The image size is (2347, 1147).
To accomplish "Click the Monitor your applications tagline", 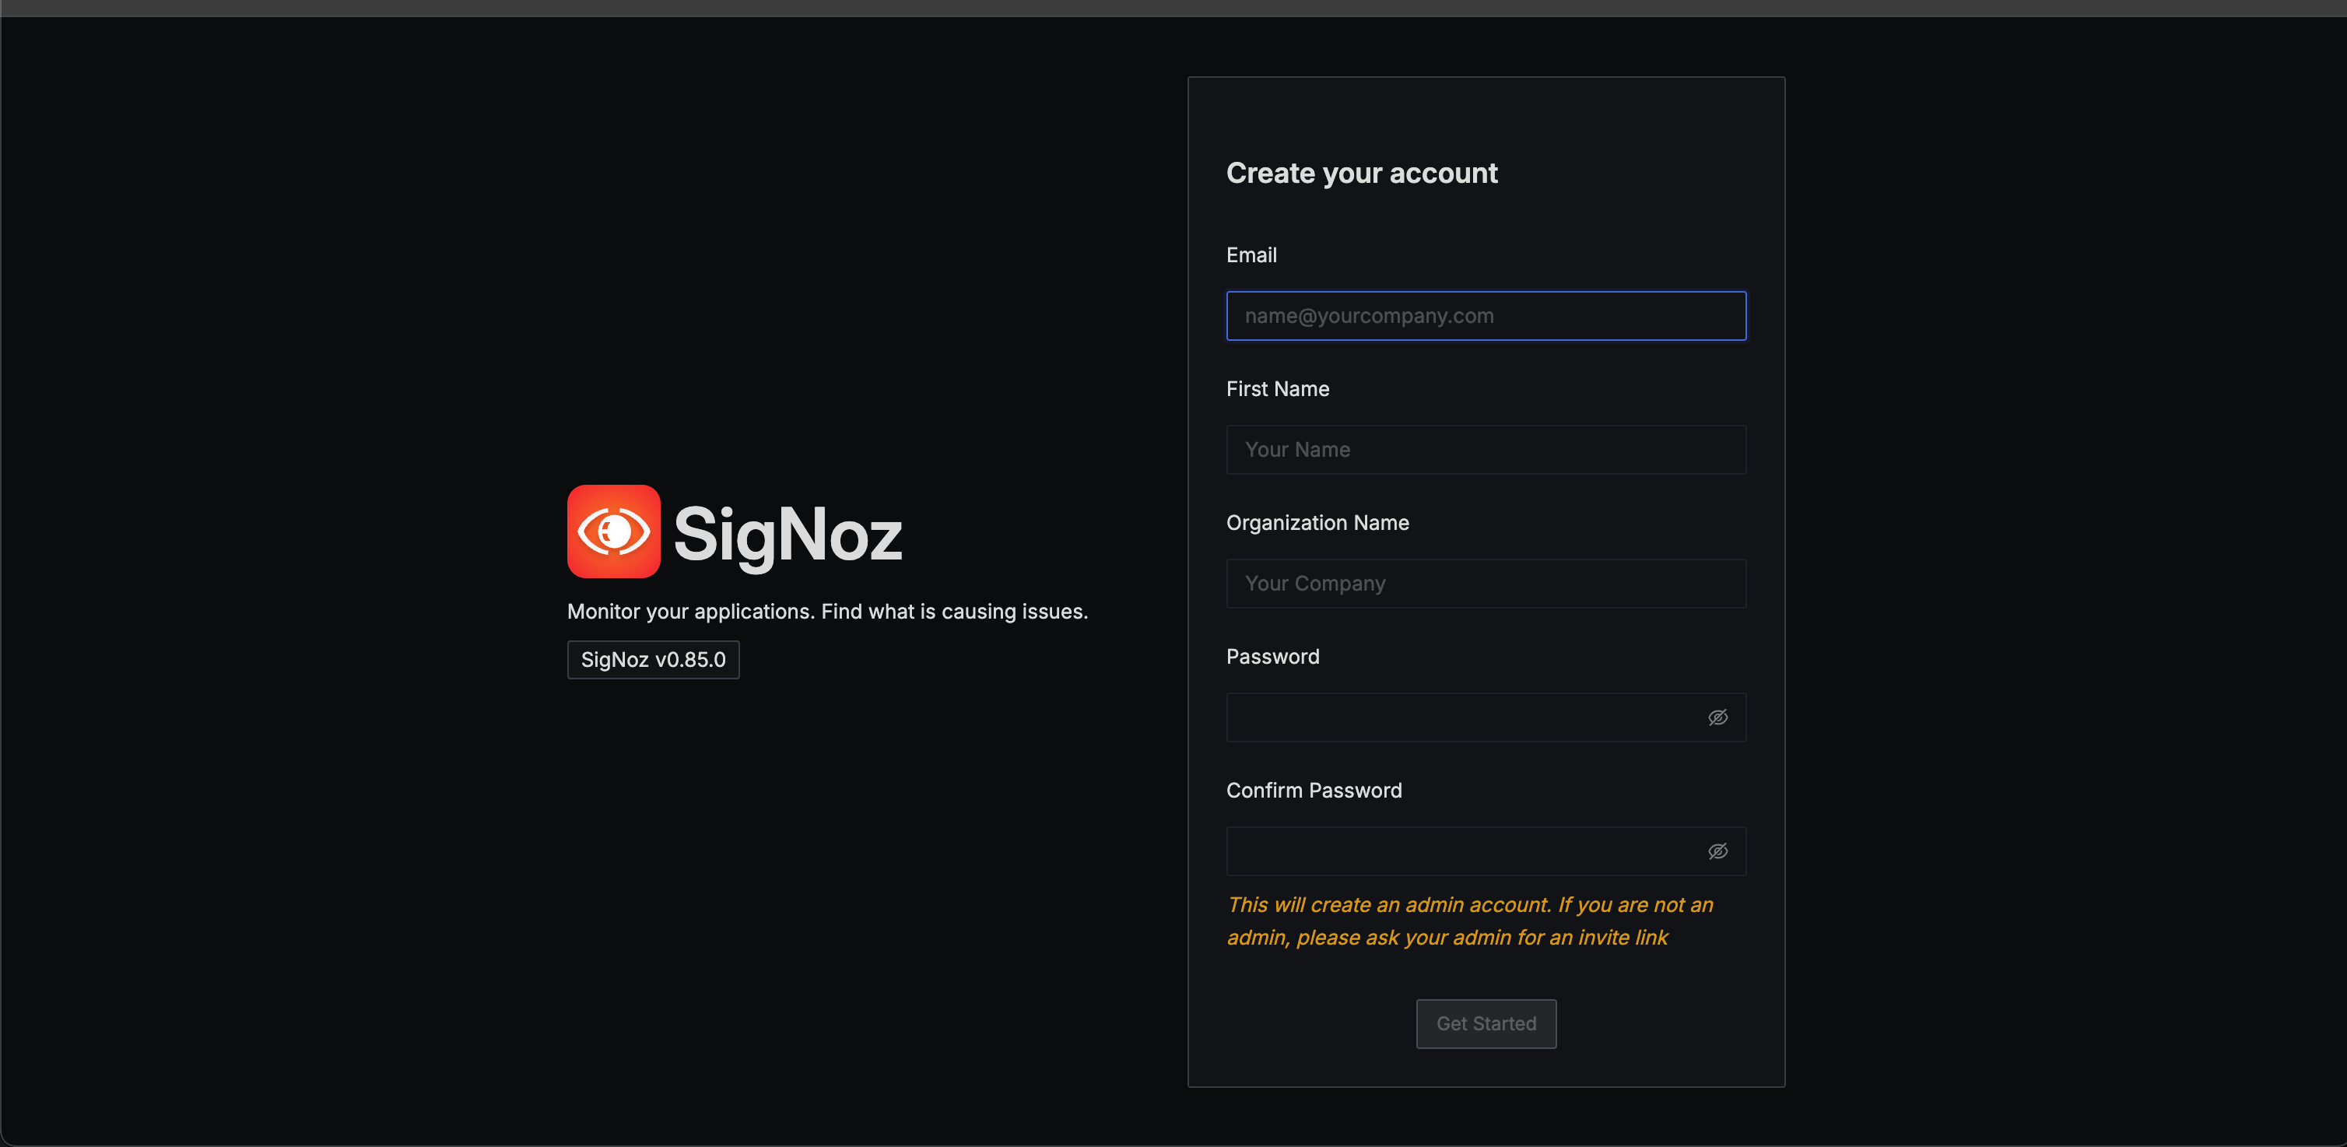I will (x=827, y=612).
